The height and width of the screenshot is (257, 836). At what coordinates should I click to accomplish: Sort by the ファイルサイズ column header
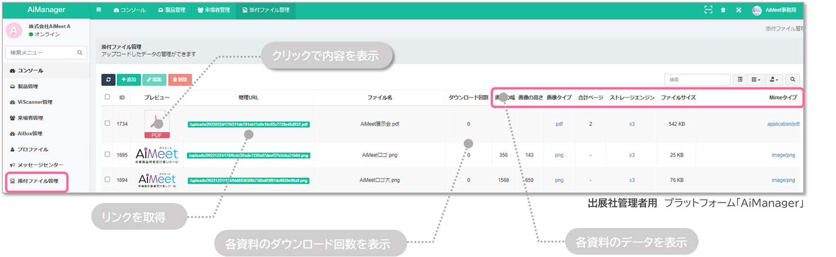(x=678, y=98)
